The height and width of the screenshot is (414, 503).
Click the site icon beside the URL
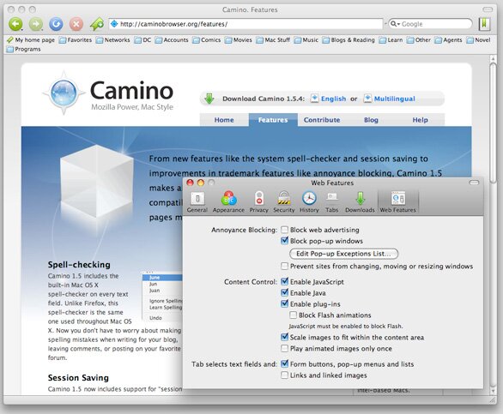click(114, 24)
